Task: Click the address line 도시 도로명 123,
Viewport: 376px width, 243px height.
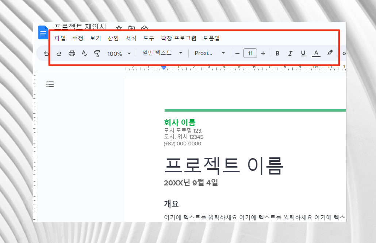Action: point(183,130)
